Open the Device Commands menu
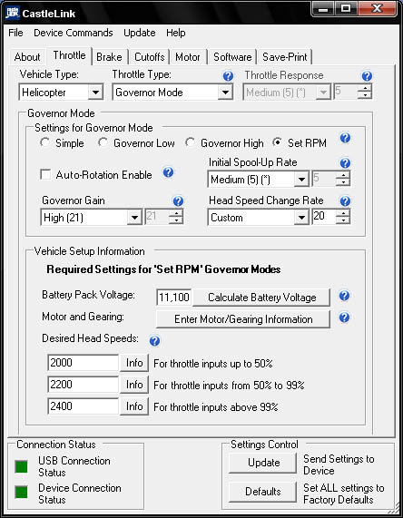 [74, 33]
